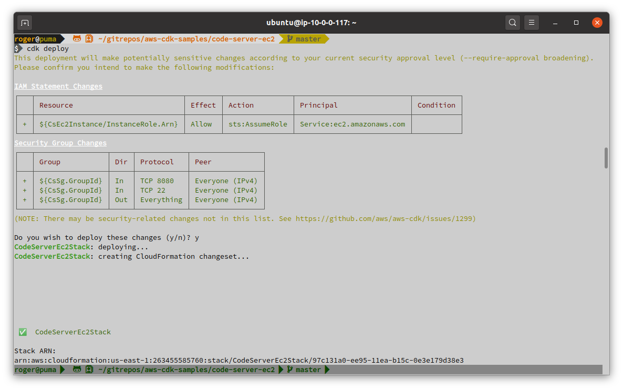623x390 pixels.
Task: Click the 'cdk deploy' command text
Action: point(48,48)
